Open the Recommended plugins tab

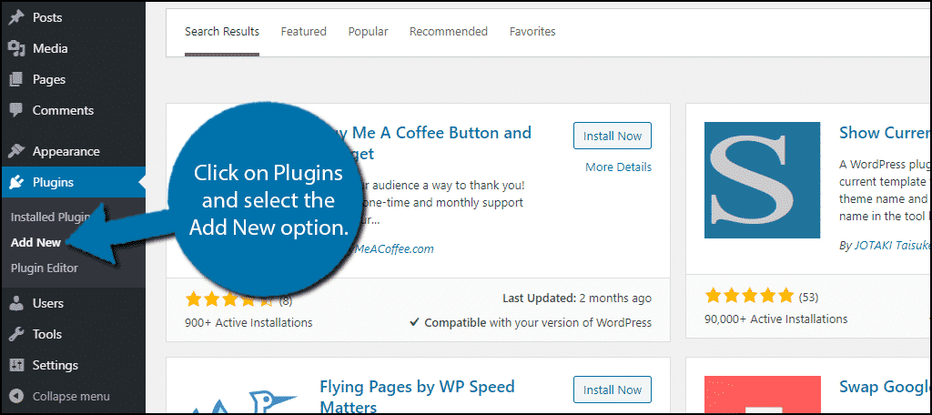click(x=448, y=32)
